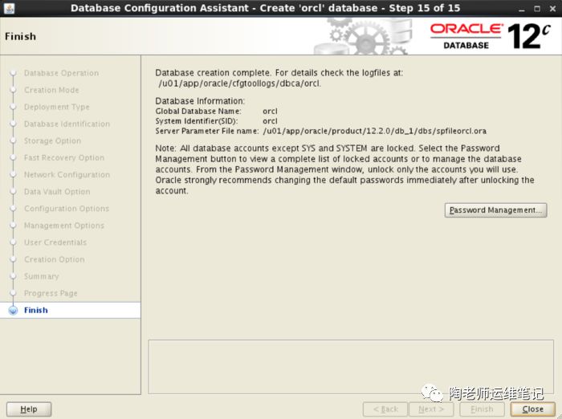Screen dimensions: 562x419
Task: Select the Deployment Type step
Action: click(57, 107)
